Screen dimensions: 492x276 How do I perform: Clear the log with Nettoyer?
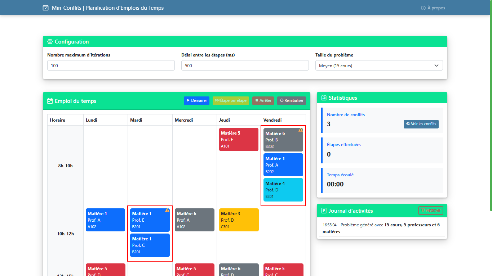431,210
